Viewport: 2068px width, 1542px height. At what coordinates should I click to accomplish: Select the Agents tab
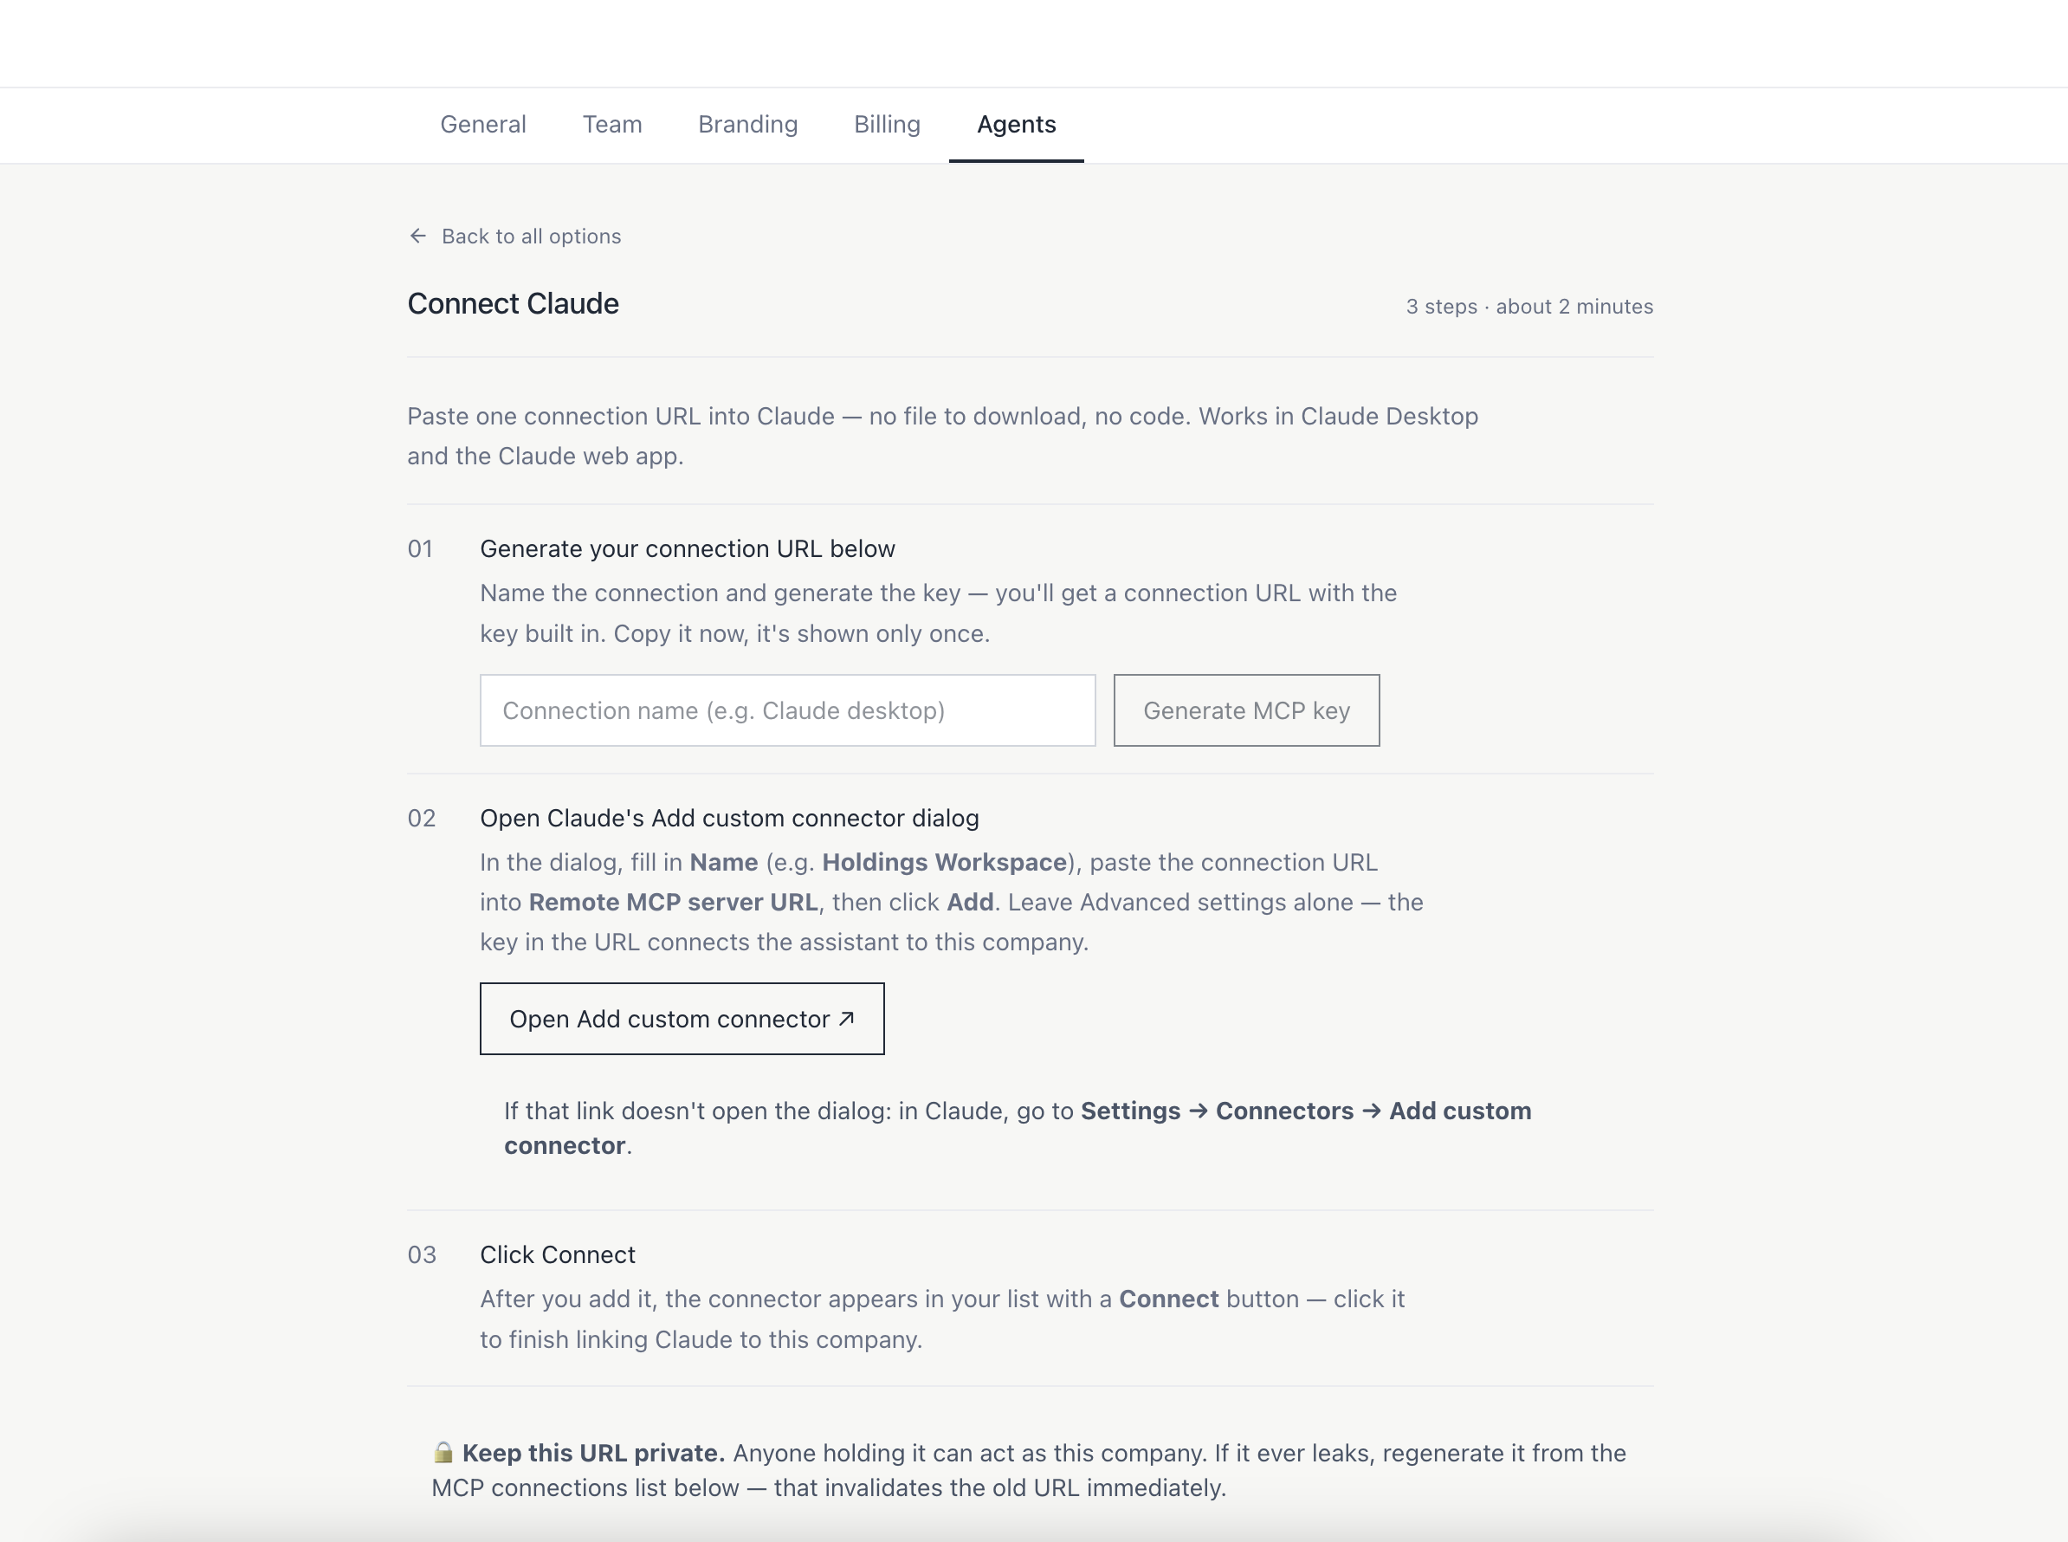(1017, 124)
